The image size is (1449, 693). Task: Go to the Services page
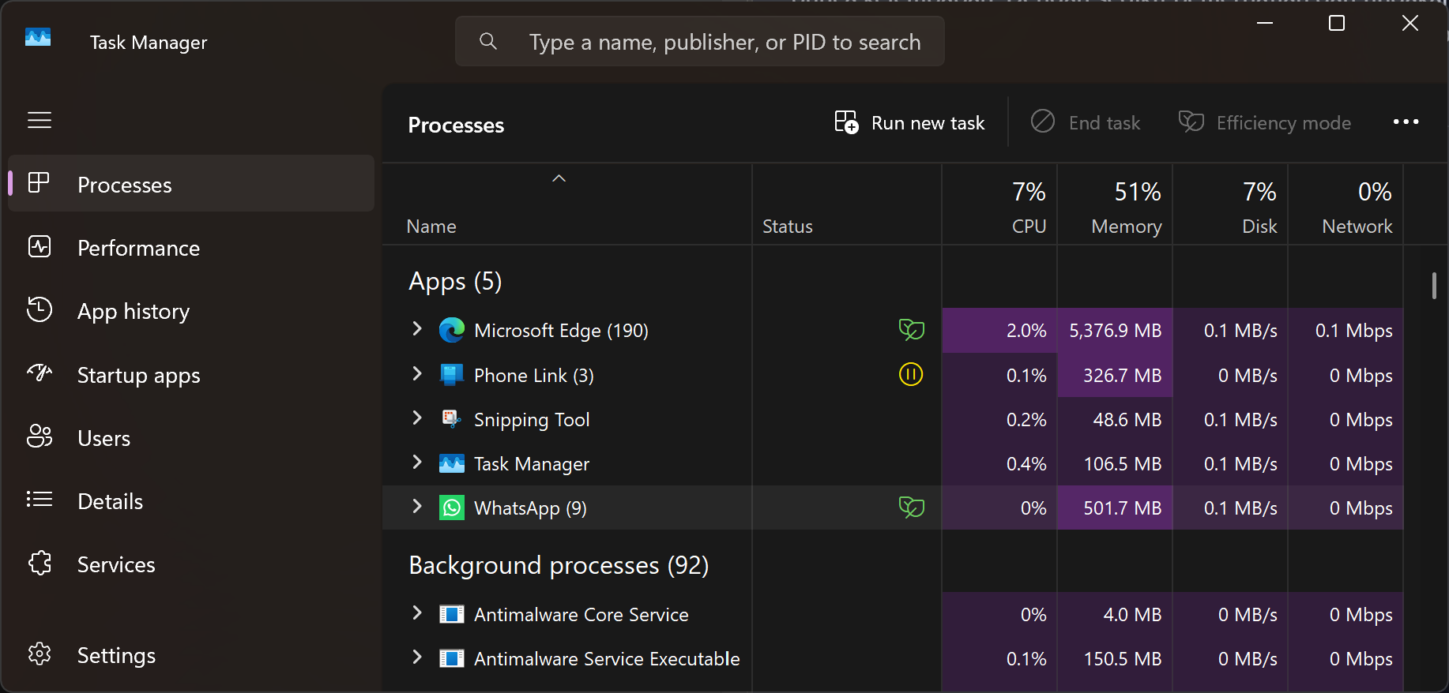click(116, 564)
